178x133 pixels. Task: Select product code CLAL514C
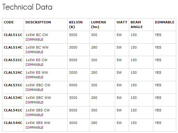pyautogui.click(x=13, y=47)
